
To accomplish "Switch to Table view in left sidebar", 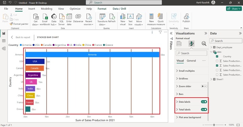I will point(4,41).
